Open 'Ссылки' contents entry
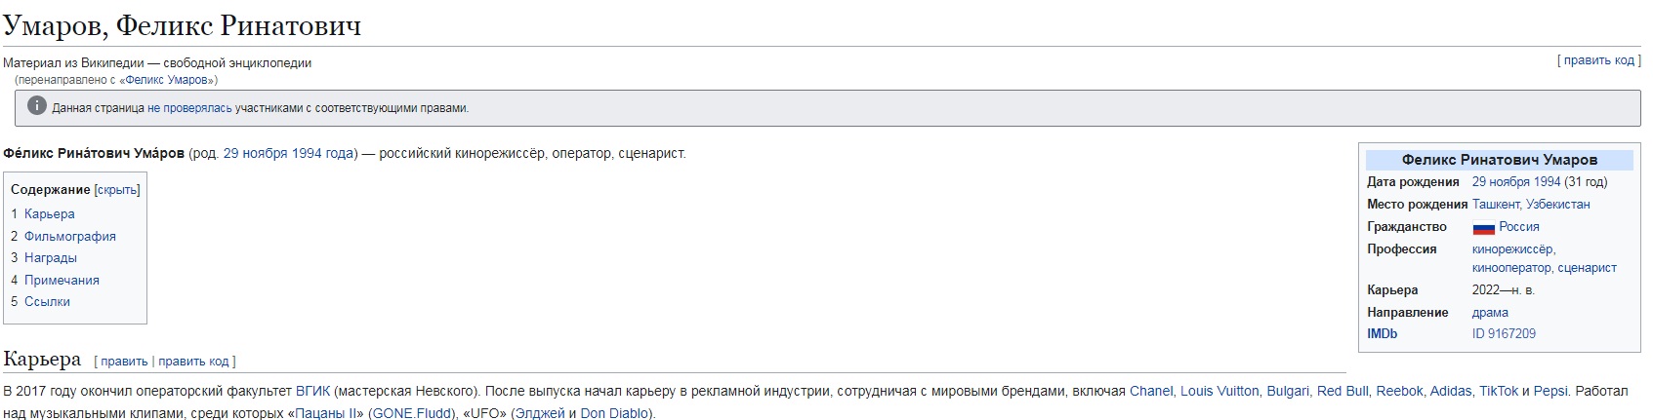 pos(47,301)
